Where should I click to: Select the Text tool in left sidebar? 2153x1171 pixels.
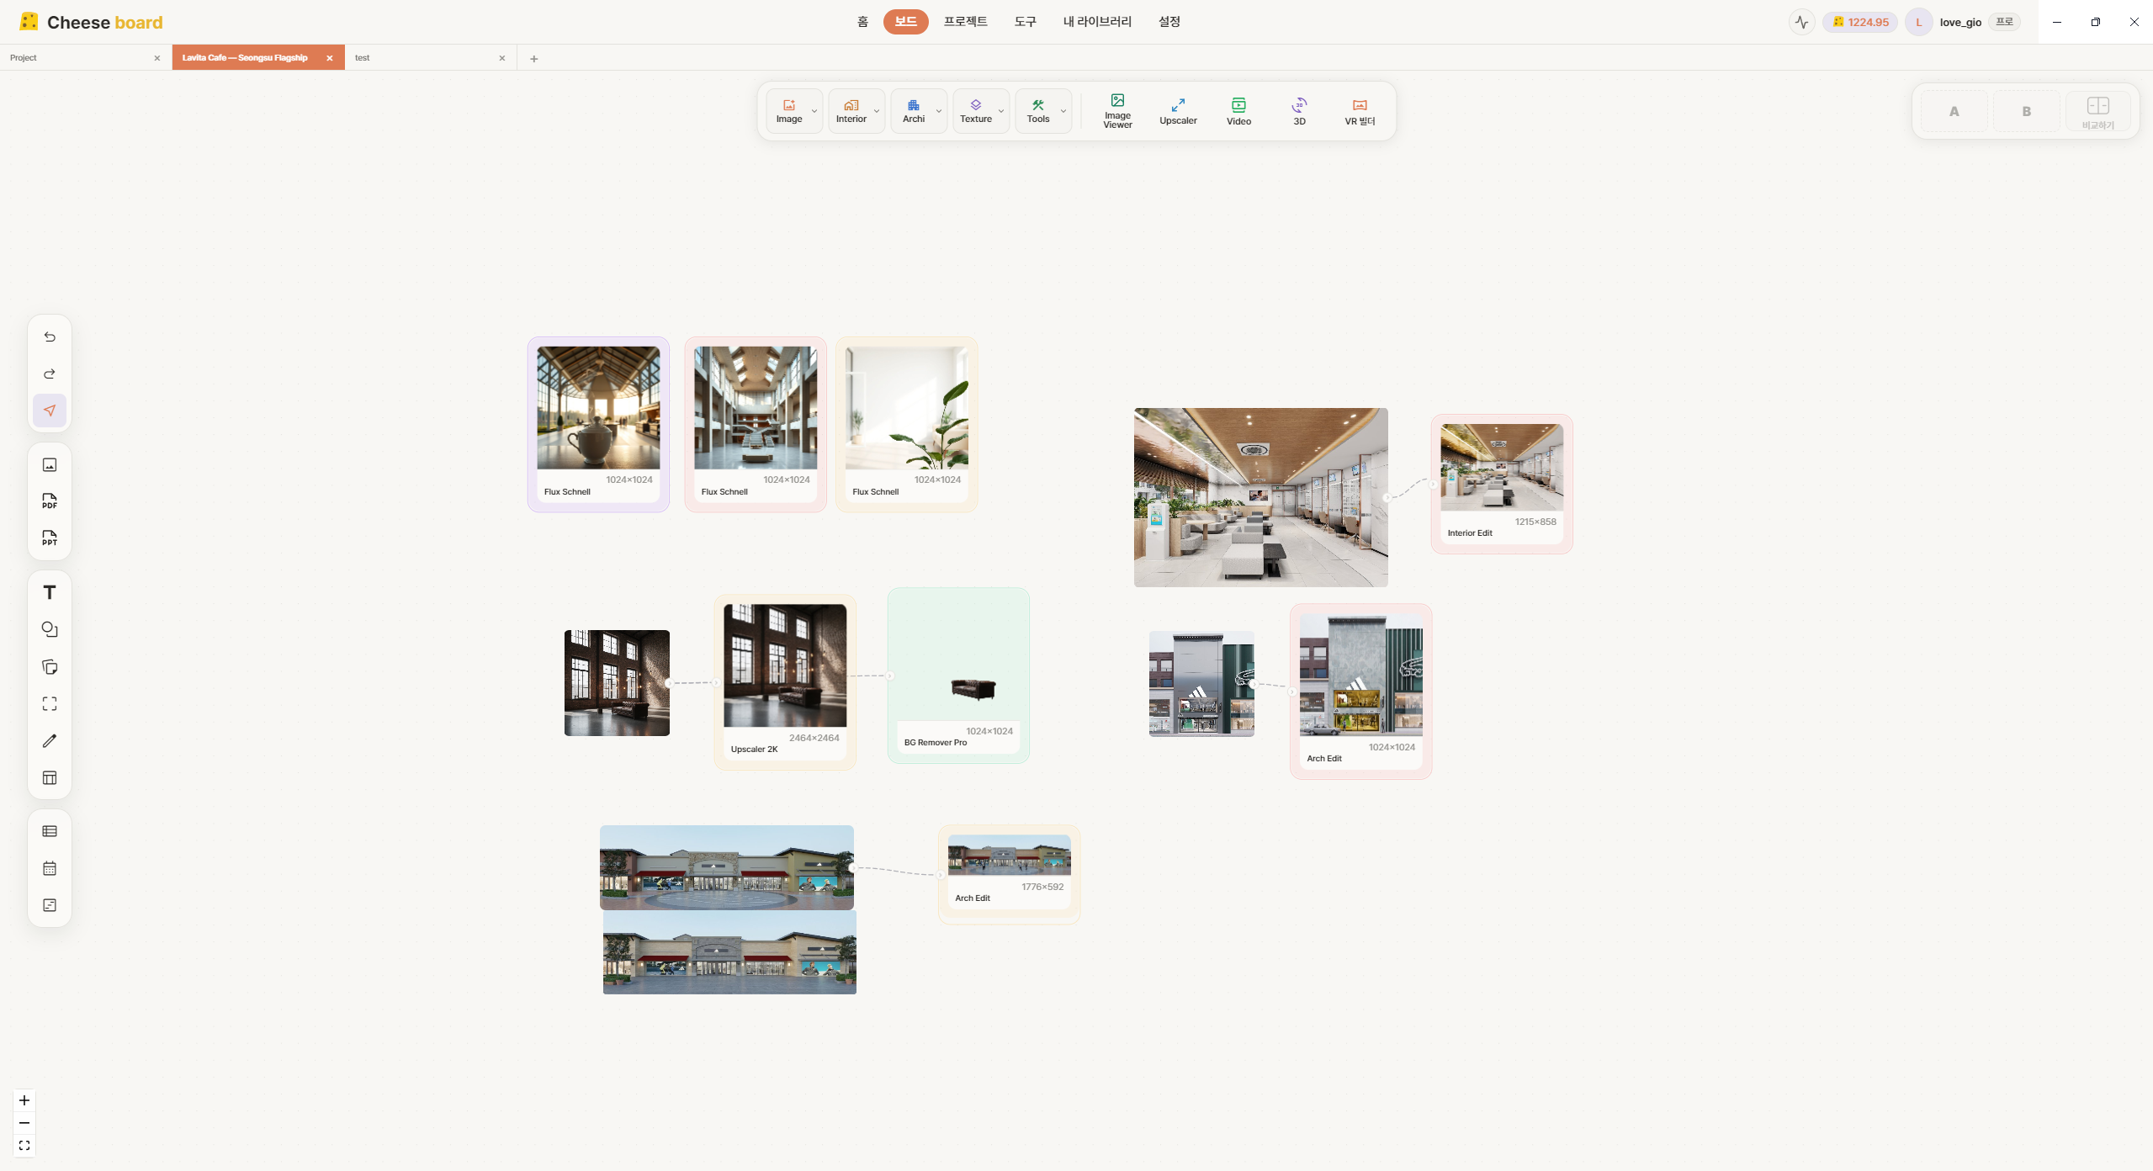[50, 592]
